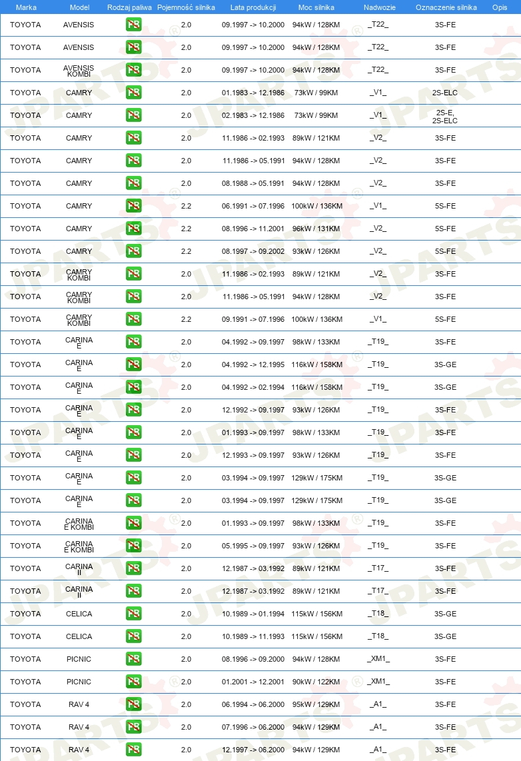The image size is (521, 761).
Task: Click the Moc silnika column header
Action: [316, 7]
